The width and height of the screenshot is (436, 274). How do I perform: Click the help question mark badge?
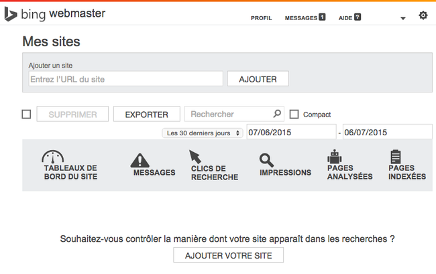click(x=358, y=17)
